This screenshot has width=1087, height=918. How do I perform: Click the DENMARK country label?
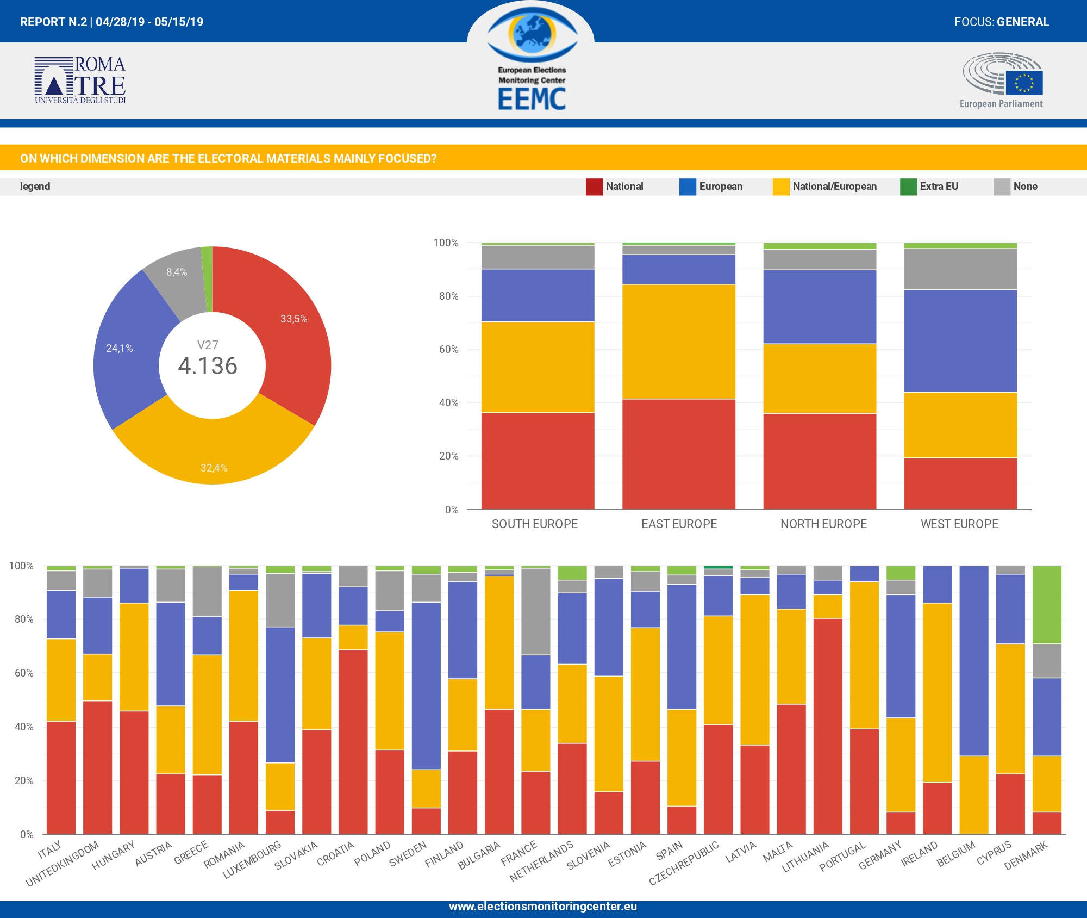point(1026,855)
